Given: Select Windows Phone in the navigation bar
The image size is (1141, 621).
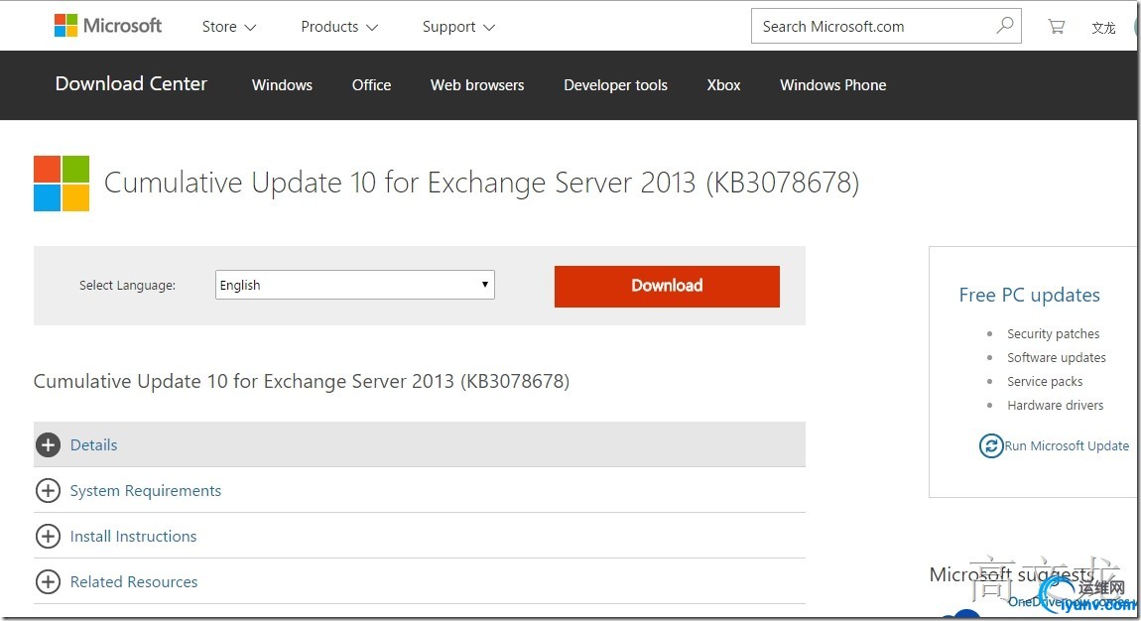Looking at the screenshot, I should coord(833,85).
